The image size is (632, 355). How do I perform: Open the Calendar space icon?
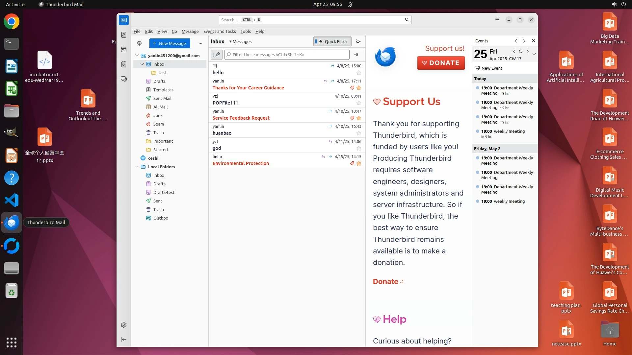tap(124, 50)
